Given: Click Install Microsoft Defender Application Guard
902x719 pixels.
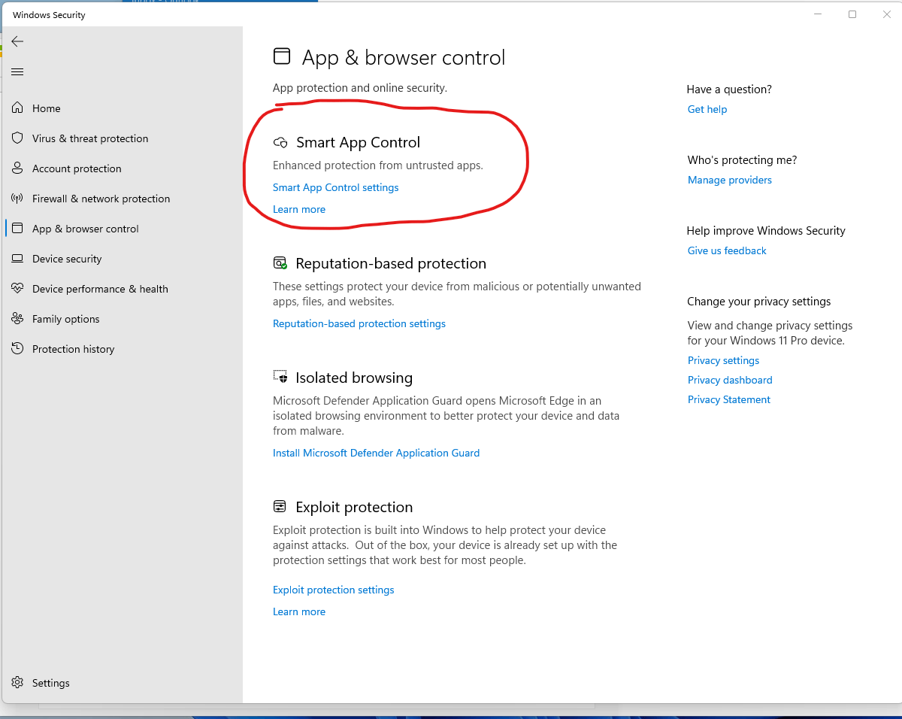Looking at the screenshot, I should click(x=376, y=453).
